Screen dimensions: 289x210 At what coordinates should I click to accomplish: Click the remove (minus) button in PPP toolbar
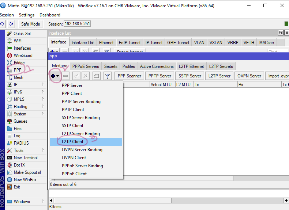tap(65, 76)
